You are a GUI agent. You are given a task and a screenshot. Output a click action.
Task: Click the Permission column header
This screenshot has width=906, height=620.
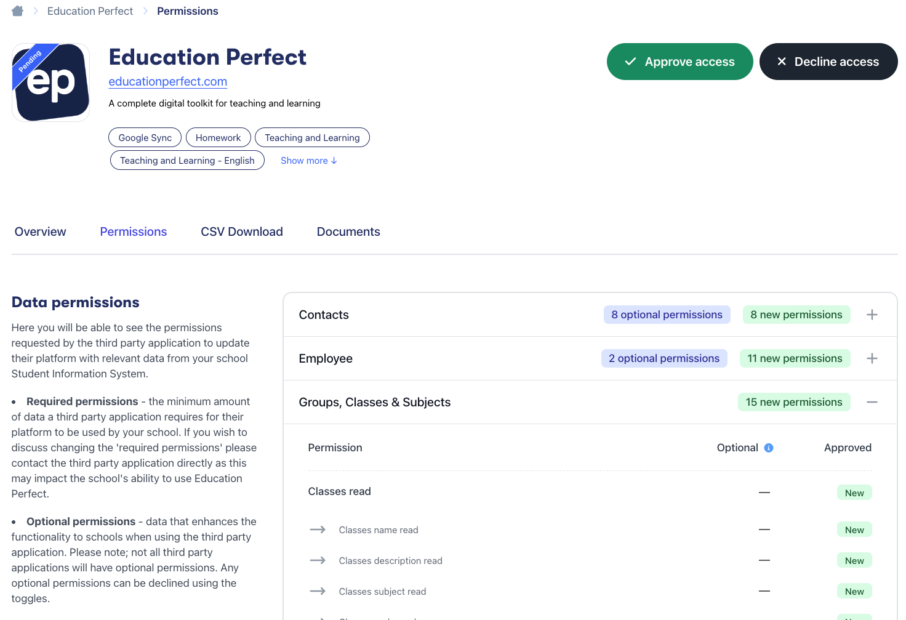[335, 448]
